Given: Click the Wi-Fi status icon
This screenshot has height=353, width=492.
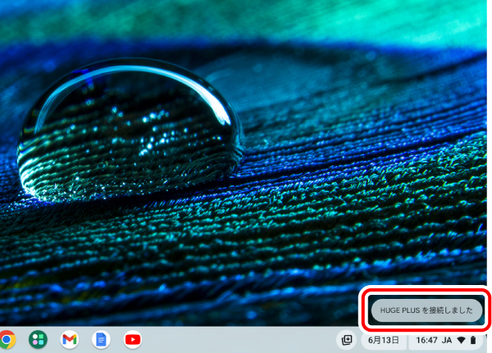Looking at the screenshot, I should [x=462, y=339].
